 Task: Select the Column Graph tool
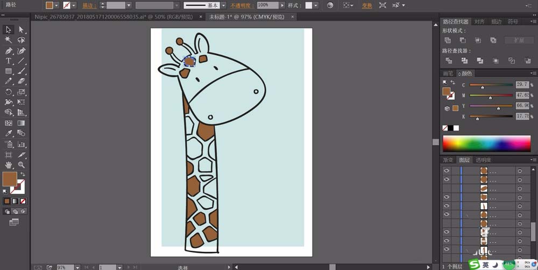click(x=22, y=144)
